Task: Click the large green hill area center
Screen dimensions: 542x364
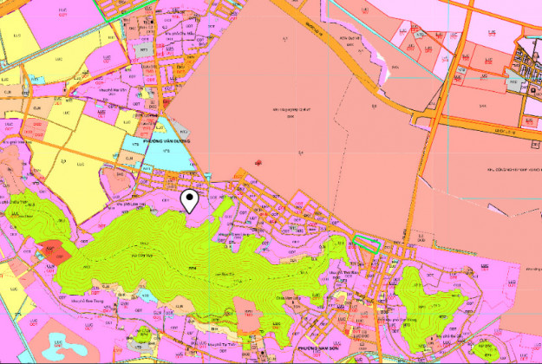Action: click(x=191, y=260)
